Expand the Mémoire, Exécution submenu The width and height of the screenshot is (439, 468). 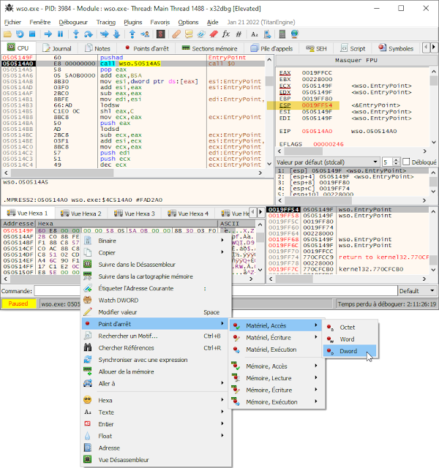(277, 402)
